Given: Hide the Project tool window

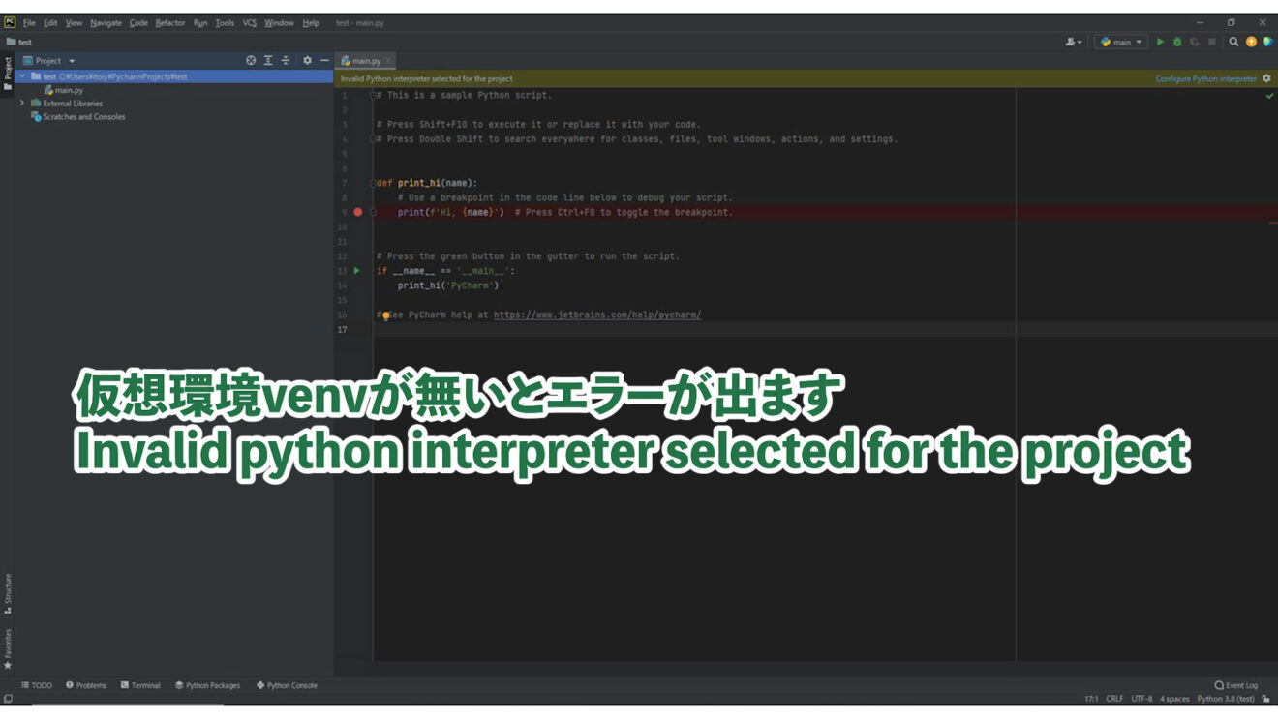Looking at the screenshot, I should (x=324, y=60).
